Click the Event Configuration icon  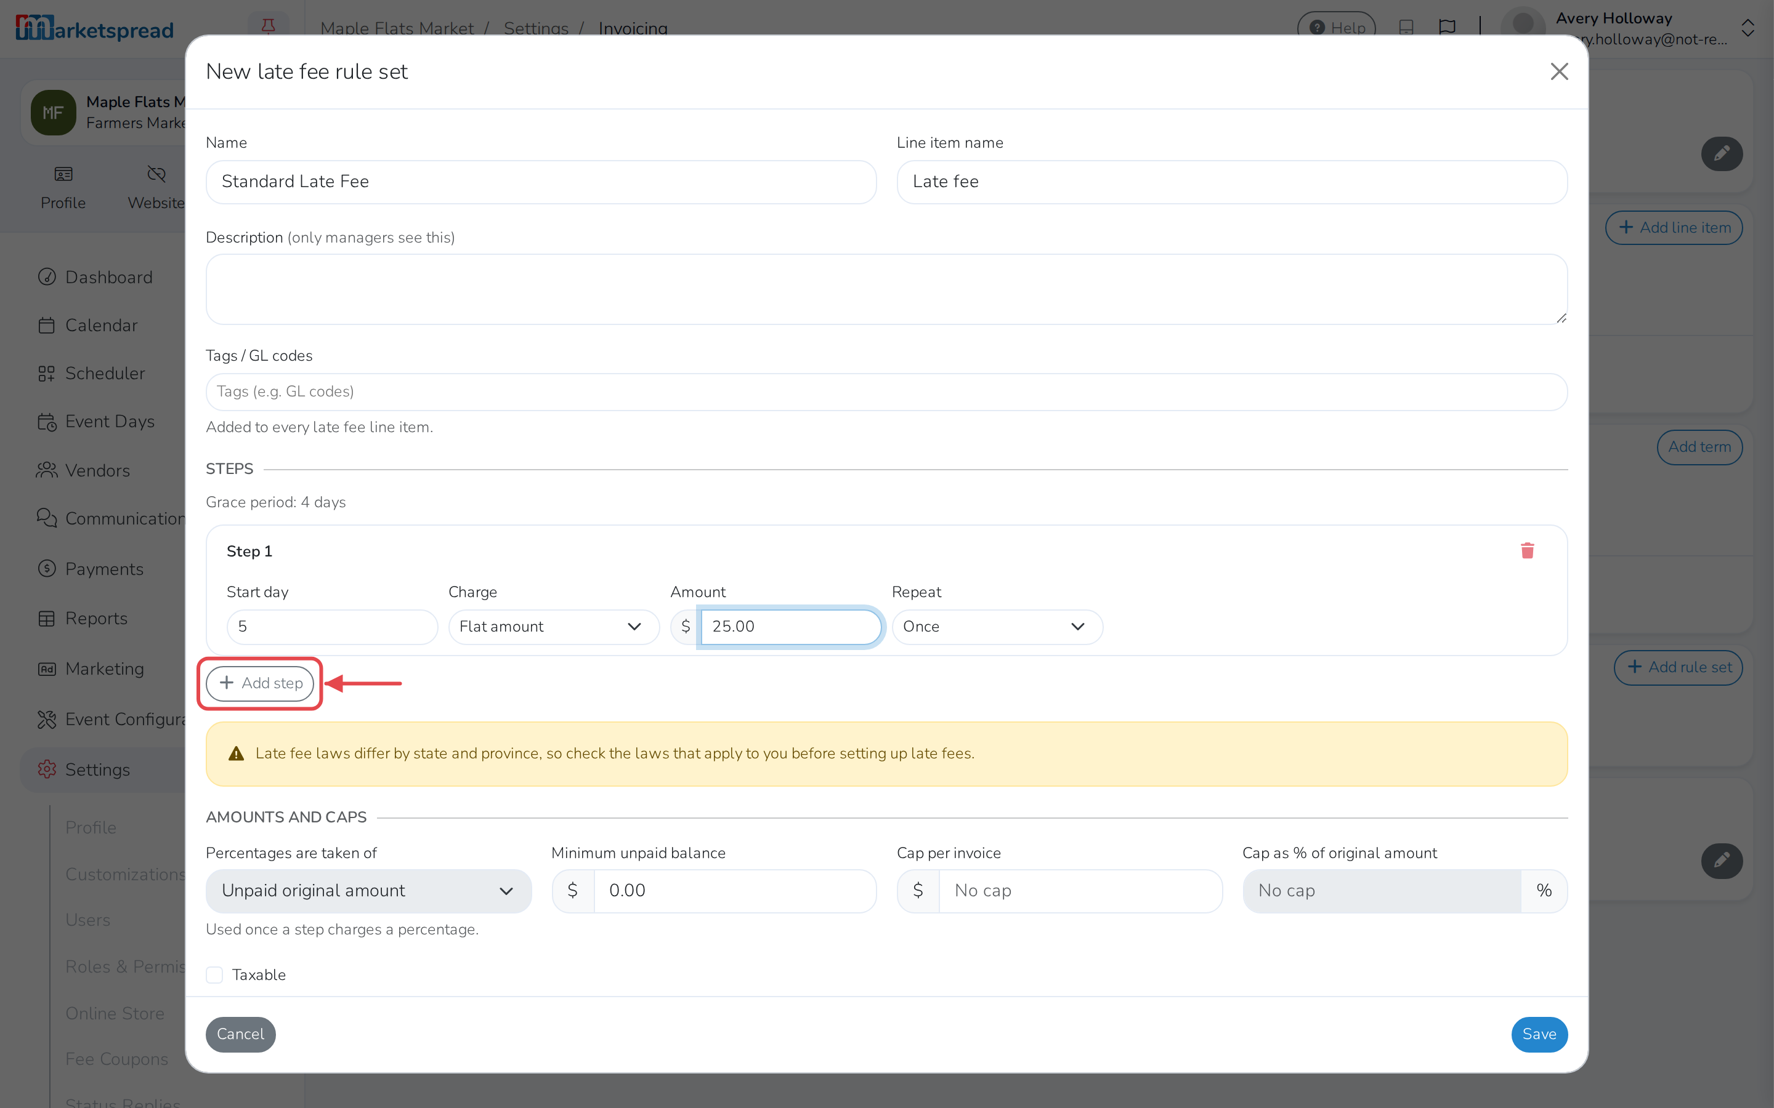point(47,720)
